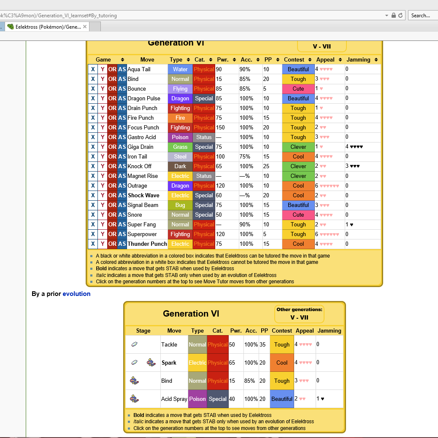Click the OR game box in Bounce row

112,89
